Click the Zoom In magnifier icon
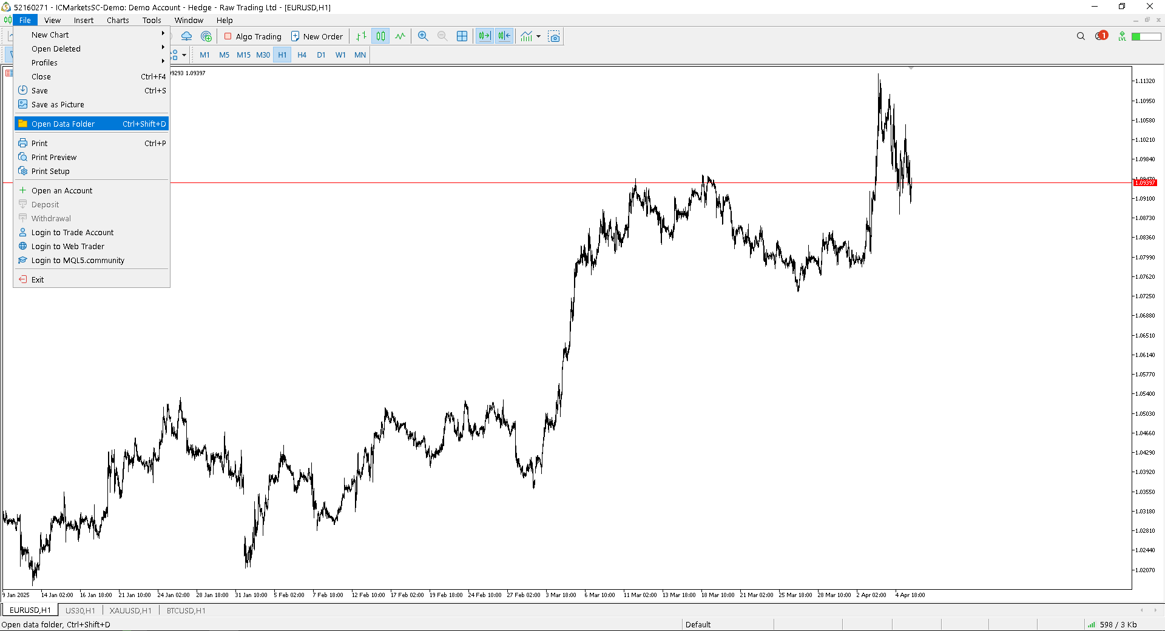1165x631 pixels. click(x=423, y=36)
